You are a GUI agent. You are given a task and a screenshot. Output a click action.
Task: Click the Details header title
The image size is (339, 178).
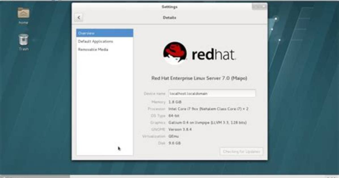[169, 18]
